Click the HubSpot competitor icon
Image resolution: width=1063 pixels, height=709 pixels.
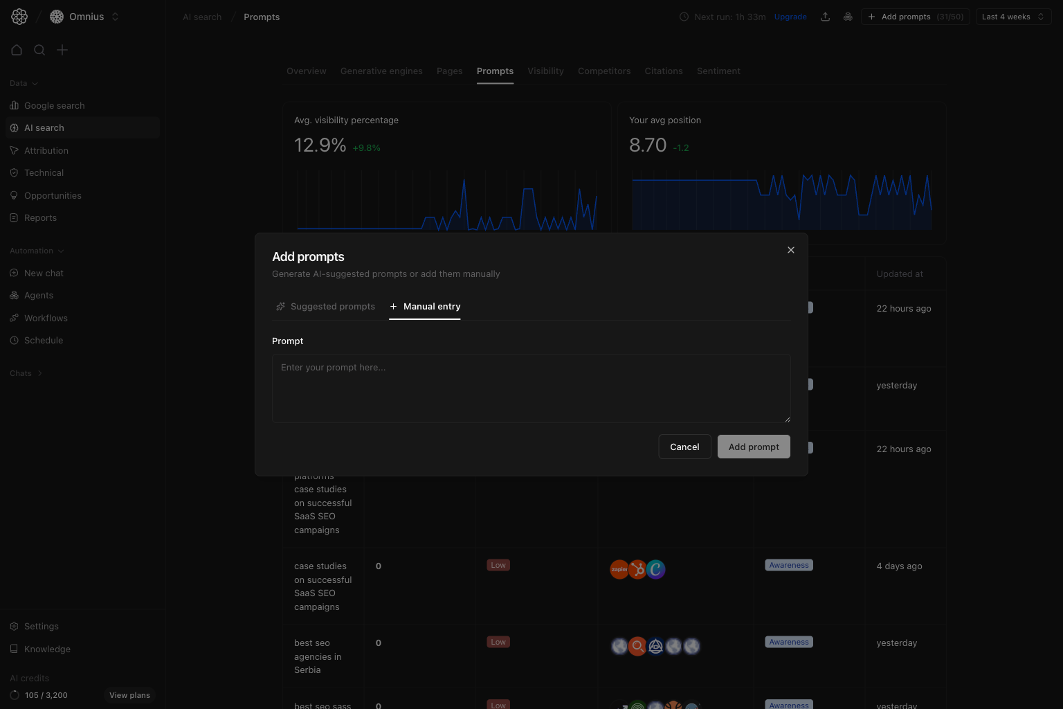point(637,569)
